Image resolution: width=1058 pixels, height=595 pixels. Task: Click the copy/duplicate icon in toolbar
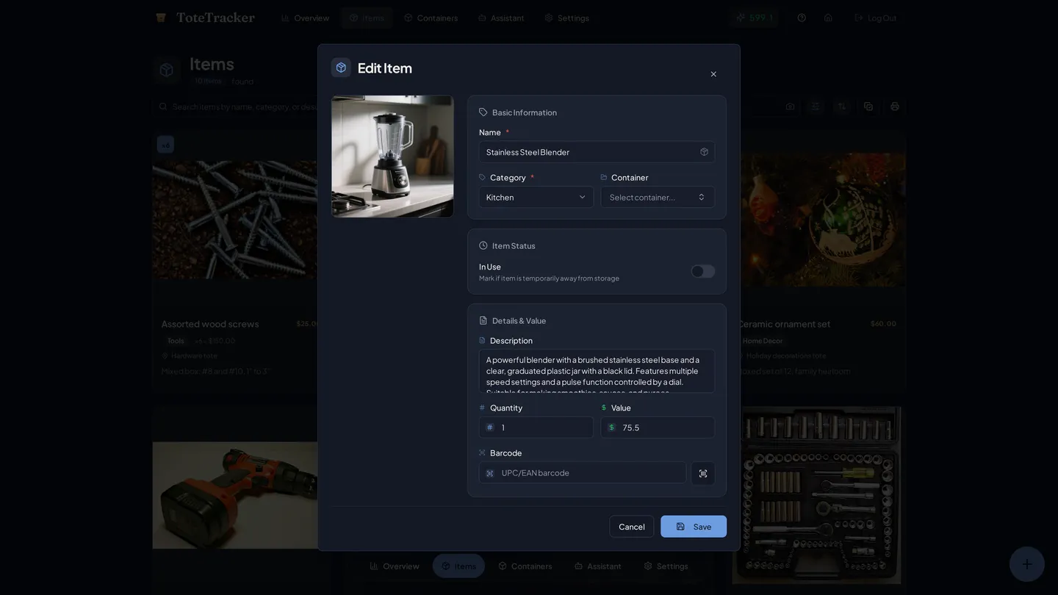868,107
